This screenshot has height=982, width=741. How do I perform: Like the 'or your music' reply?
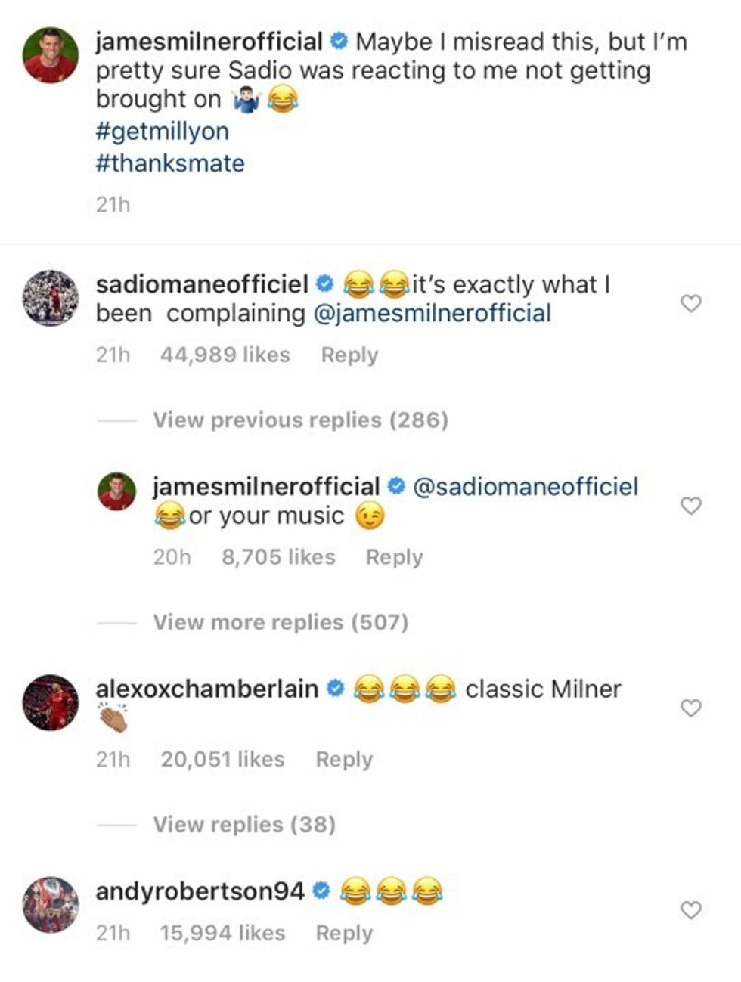tap(691, 506)
